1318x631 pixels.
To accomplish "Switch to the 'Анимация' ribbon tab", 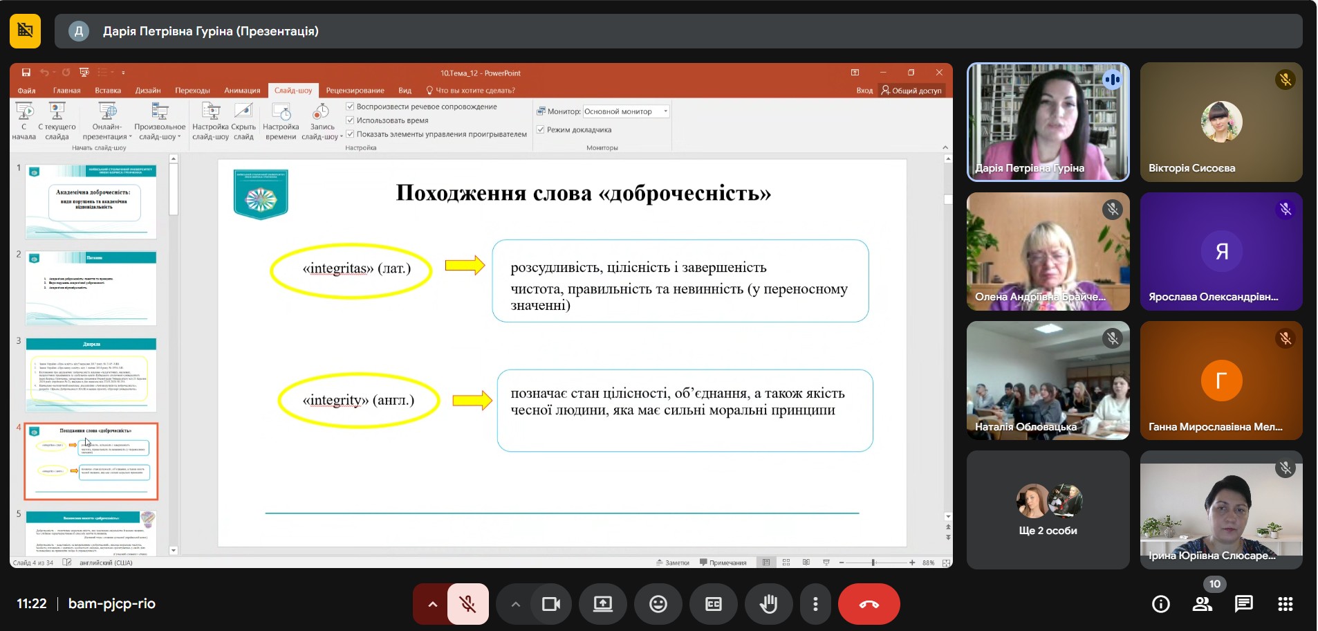I will coord(242,91).
